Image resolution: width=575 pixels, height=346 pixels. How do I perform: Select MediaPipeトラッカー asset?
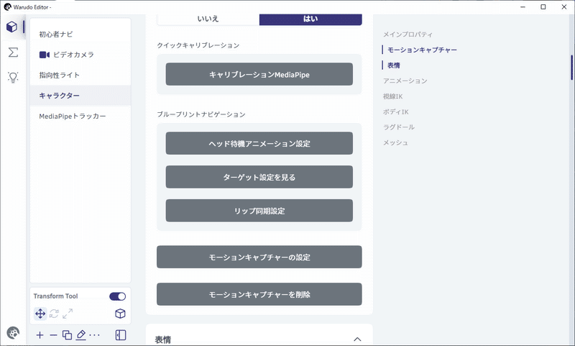point(80,117)
